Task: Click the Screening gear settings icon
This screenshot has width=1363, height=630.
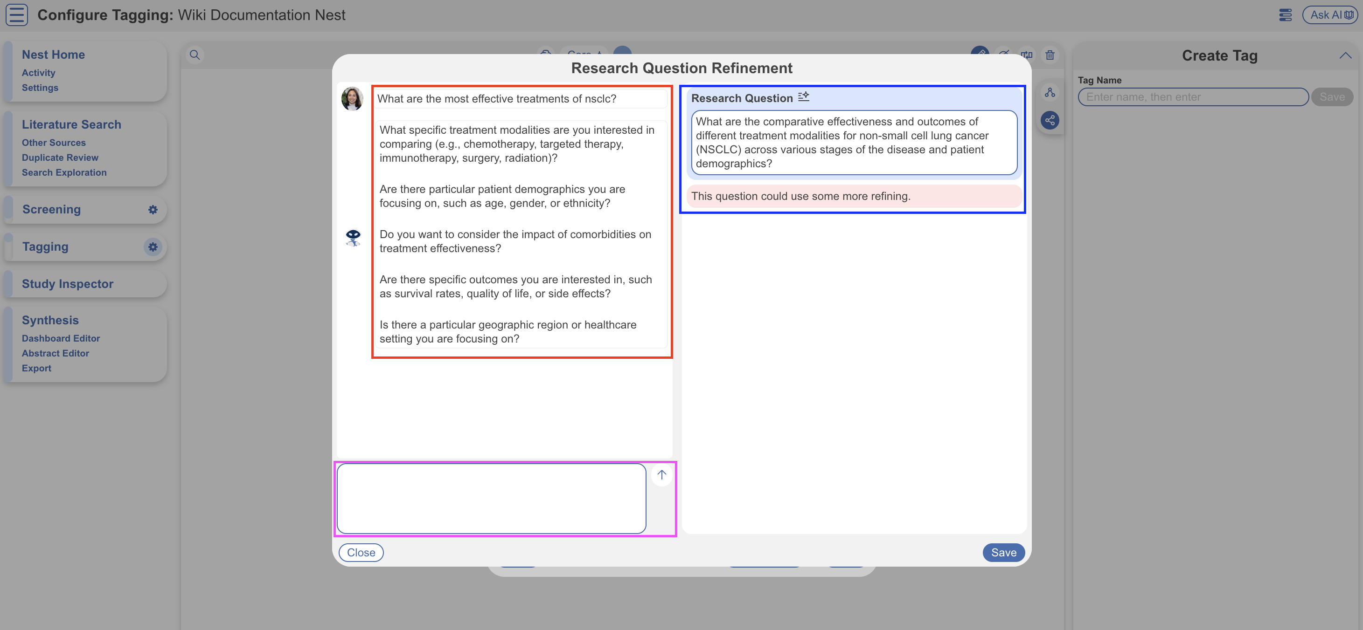Action: 153,210
